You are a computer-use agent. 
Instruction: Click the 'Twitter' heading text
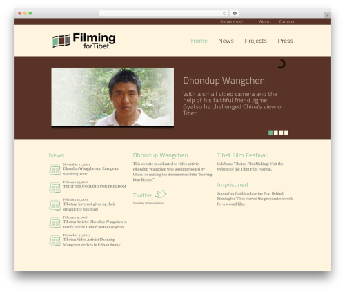[143, 195]
